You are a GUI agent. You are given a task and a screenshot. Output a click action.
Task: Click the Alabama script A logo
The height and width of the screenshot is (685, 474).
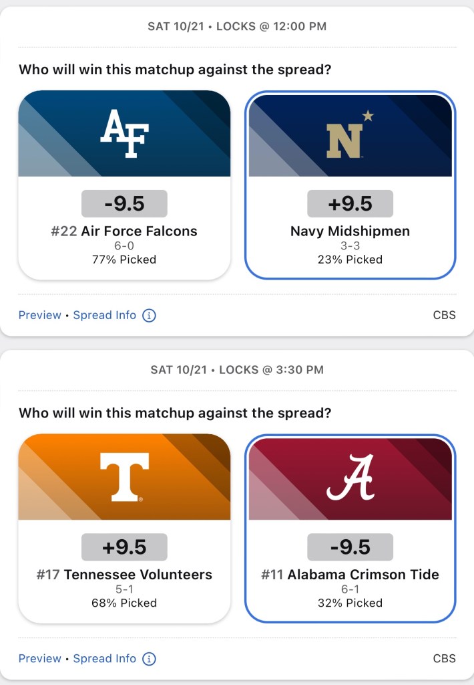tap(350, 479)
